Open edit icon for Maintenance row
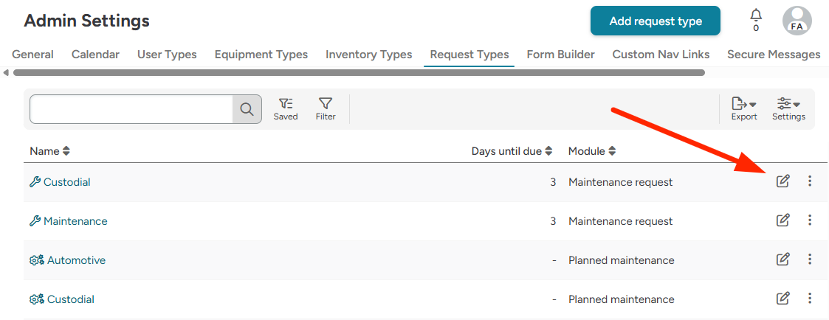 (782, 220)
